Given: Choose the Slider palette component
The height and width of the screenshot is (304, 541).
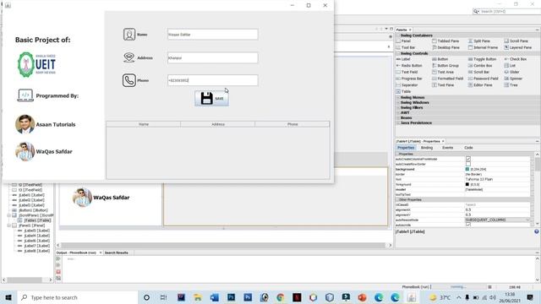Looking at the screenshot, I should 511,72.
